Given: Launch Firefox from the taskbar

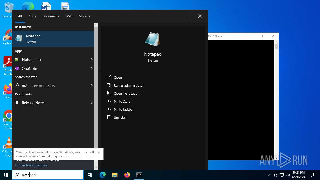Looking at the screenshot, I should 127,175.
